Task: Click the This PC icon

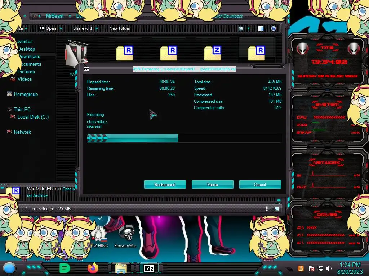Action: pos(9,109)
